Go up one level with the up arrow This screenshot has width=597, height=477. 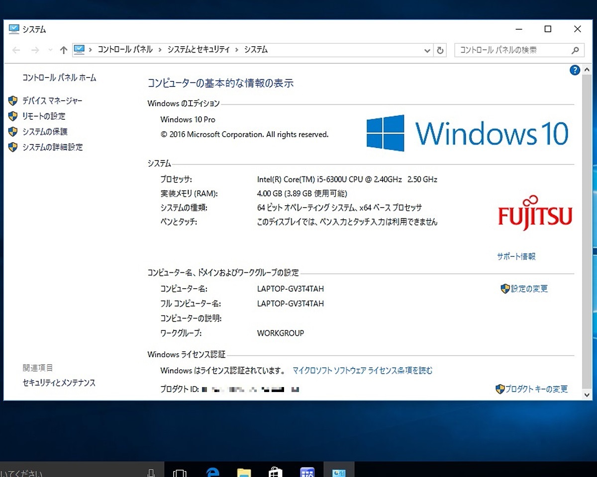point(63,50)
